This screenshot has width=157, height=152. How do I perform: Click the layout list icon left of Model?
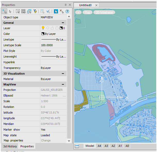click(77, 146)
